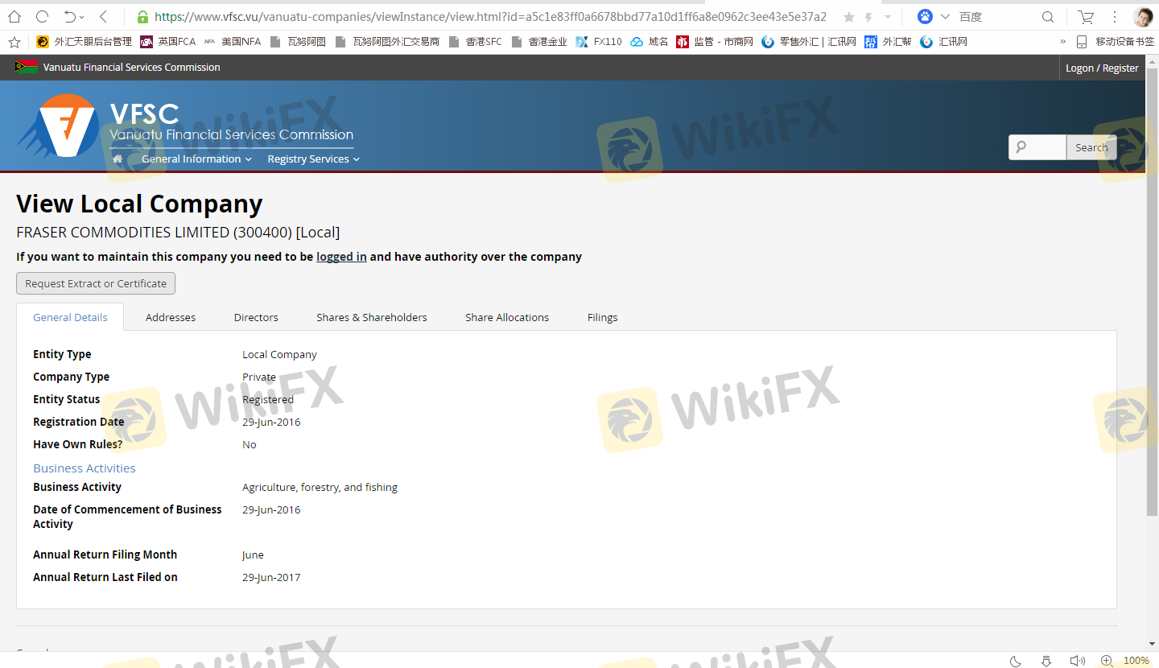
Task: Open the 监管 - 市商网 bookmark
Action: [x=715, y=42]
